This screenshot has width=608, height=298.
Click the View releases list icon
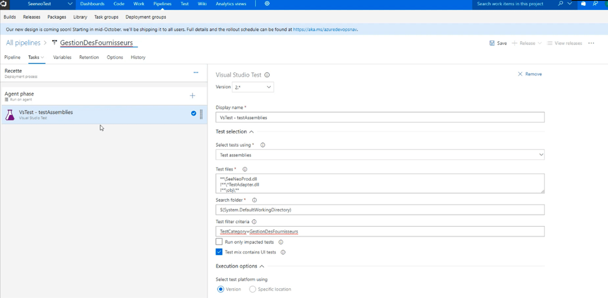point(549,43)
